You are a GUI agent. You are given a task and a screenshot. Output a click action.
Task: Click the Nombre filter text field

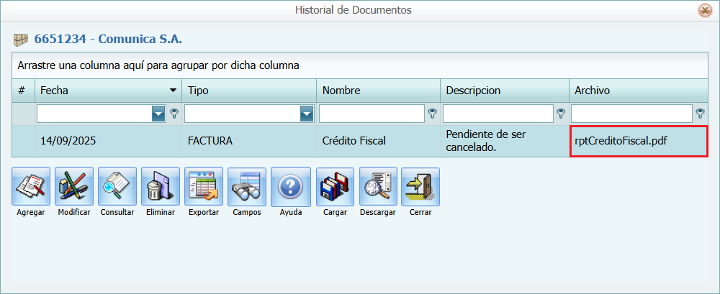[372, 114]
